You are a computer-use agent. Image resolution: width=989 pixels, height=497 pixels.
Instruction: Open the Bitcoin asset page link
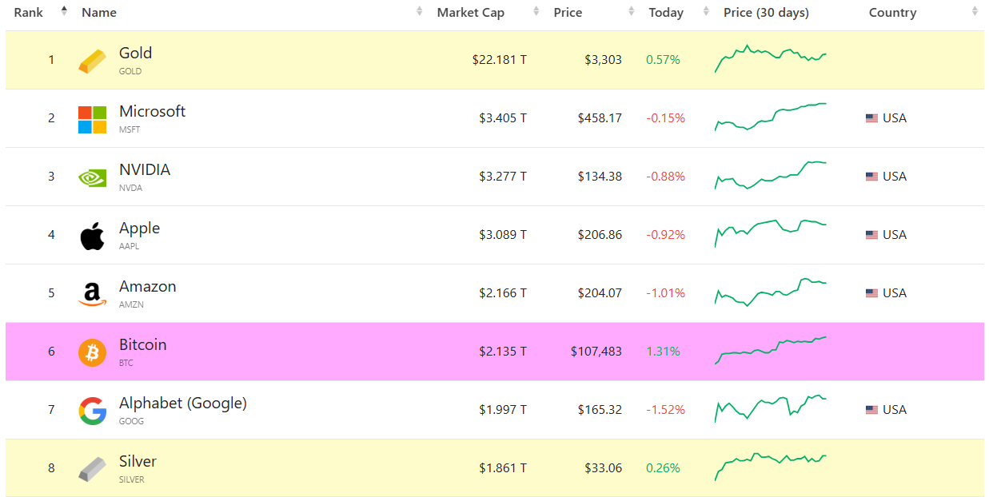142,344
